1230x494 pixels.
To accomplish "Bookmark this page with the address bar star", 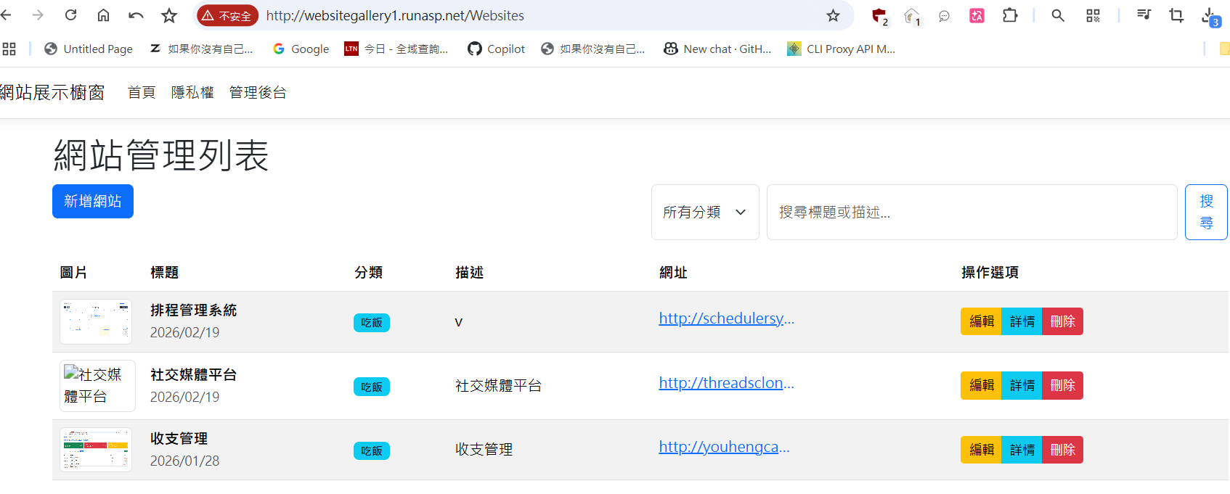I will 833,15.
